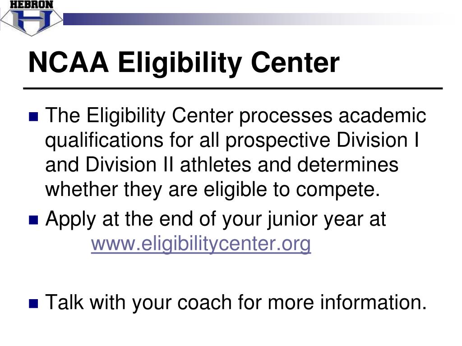
Task: Click the phrase 'Division II athletes'
Action: (x=169, y=164)
